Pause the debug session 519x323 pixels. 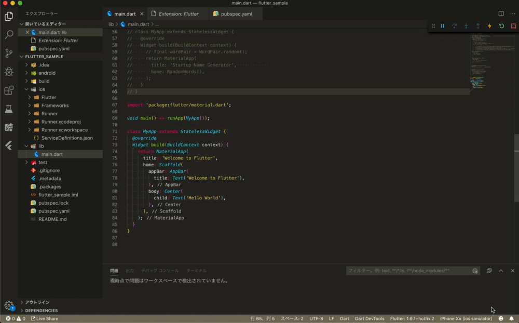tap(442, 26)
